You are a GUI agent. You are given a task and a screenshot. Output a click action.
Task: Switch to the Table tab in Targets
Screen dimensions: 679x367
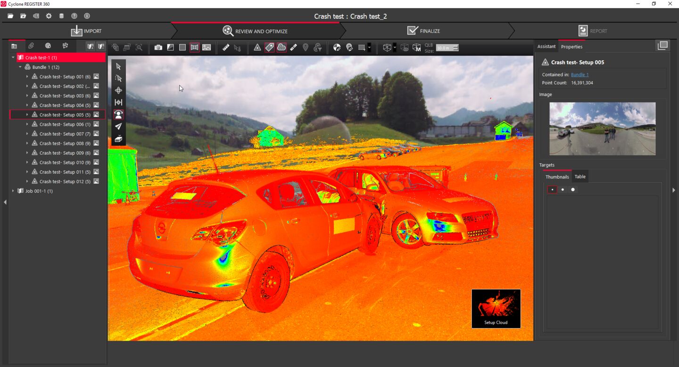click(580, 177)
